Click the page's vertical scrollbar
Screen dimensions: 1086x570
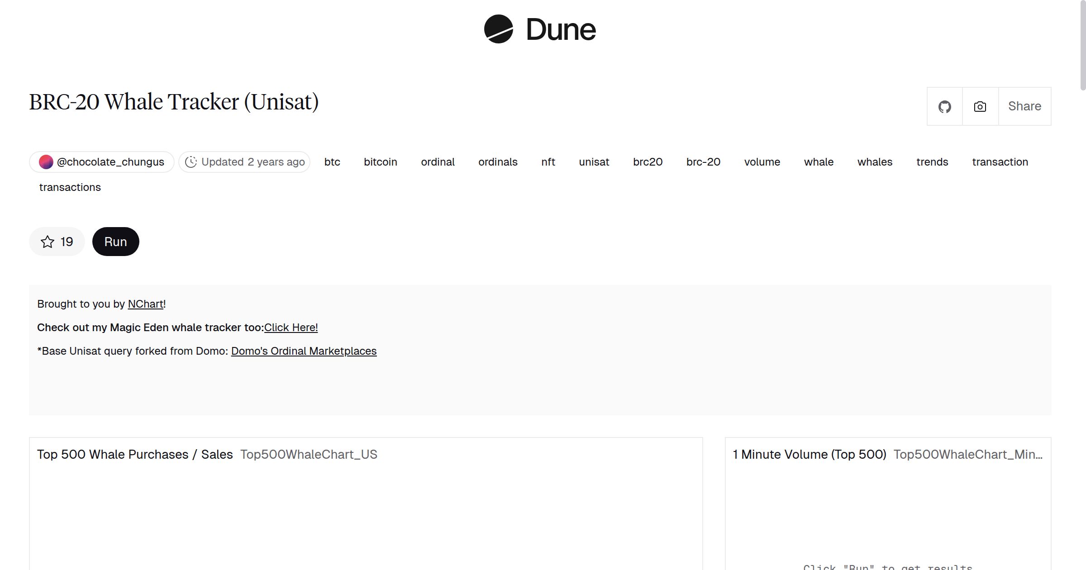coord(1082,45)
